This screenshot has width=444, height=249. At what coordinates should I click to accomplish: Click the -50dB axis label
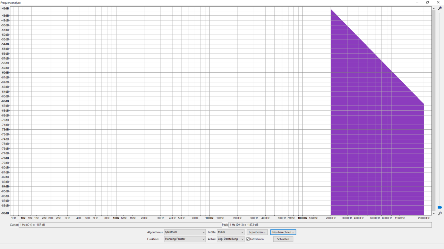point(5,25)
